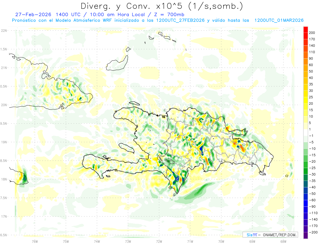Click the '35' positive colorbar value
This screenshot has width=318, height=245.
pyautogui.click(x=311, y=84)
